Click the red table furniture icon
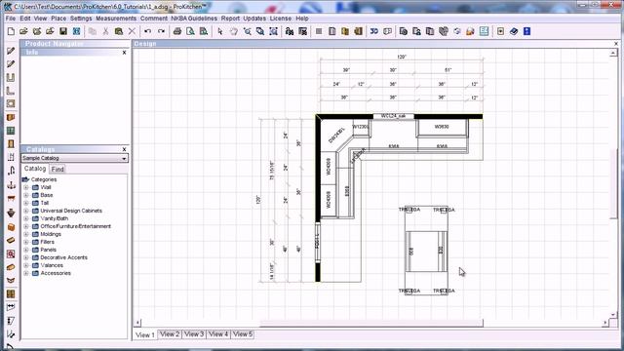This screenshot has height=351, width=624. click(x=11, y=198)
